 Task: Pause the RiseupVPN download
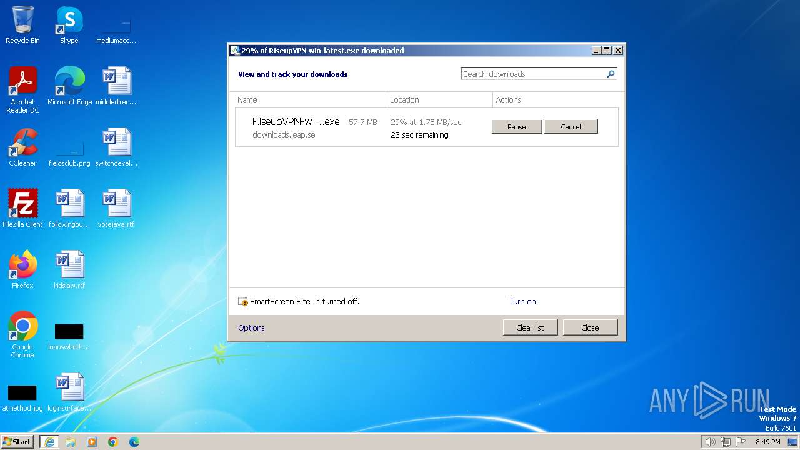[x=517, y=127]
